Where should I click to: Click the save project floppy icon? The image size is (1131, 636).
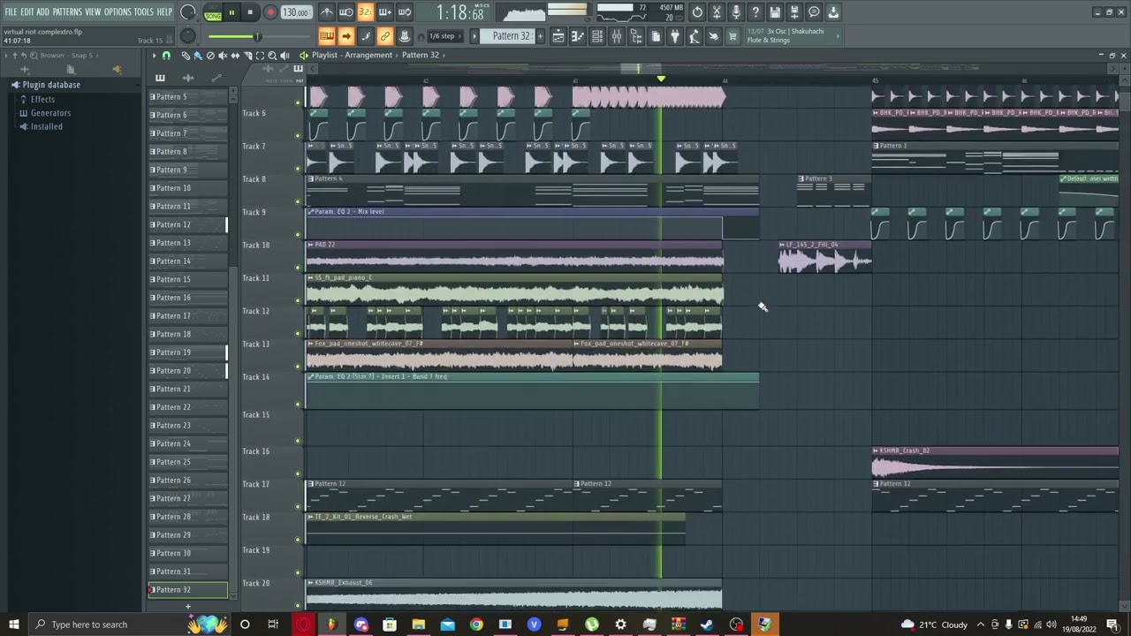click(775, 12)
